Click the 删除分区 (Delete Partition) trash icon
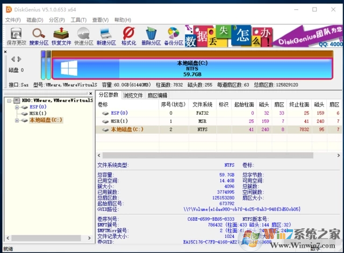The width and height of the screenshot is (344, 253). [x=151, y=35]
